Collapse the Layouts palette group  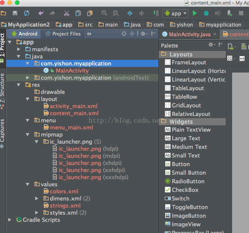tap(192, 54)
